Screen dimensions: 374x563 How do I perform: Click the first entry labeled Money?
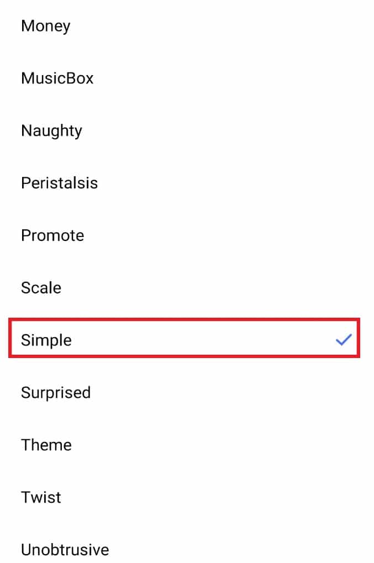tap(45, 26)
